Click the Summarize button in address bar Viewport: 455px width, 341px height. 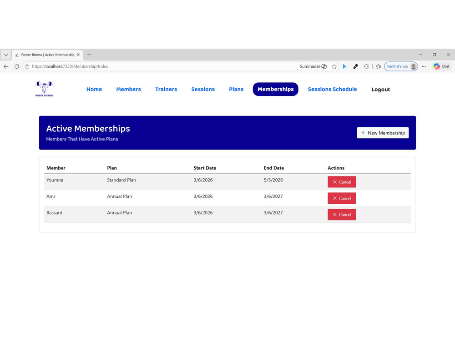click(313, 66)
